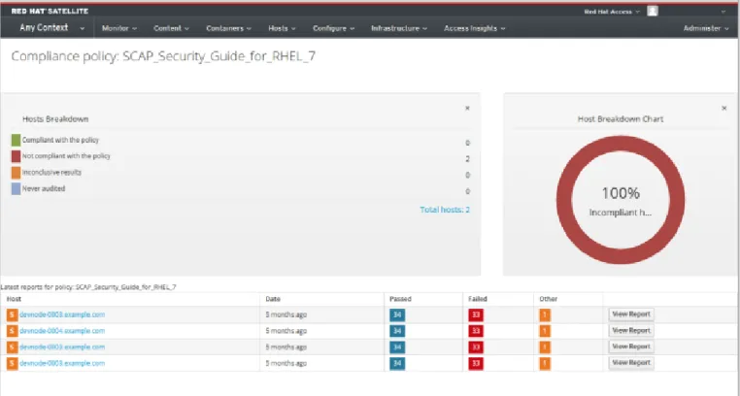Close the Hosts Breakdown widget
Viewport: 740px width, 396px height.
point(467,108)
